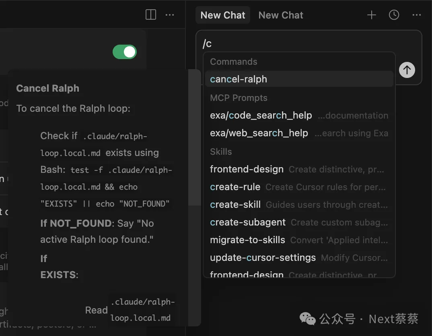Switch to the second New Chat tab
This screenshot has height=336, width=432.
click(281, 15)
